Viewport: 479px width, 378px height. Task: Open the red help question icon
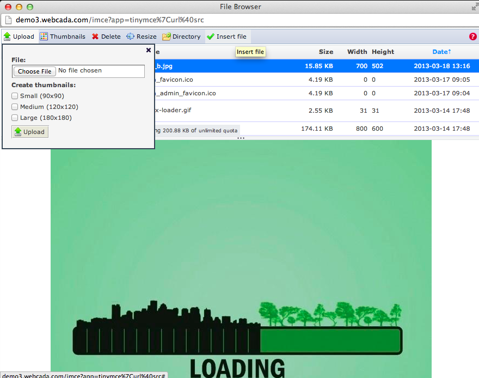pos(472,36)
